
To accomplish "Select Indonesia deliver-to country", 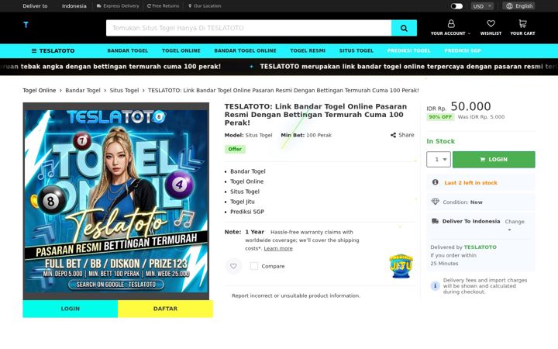I will coord(74,6).
